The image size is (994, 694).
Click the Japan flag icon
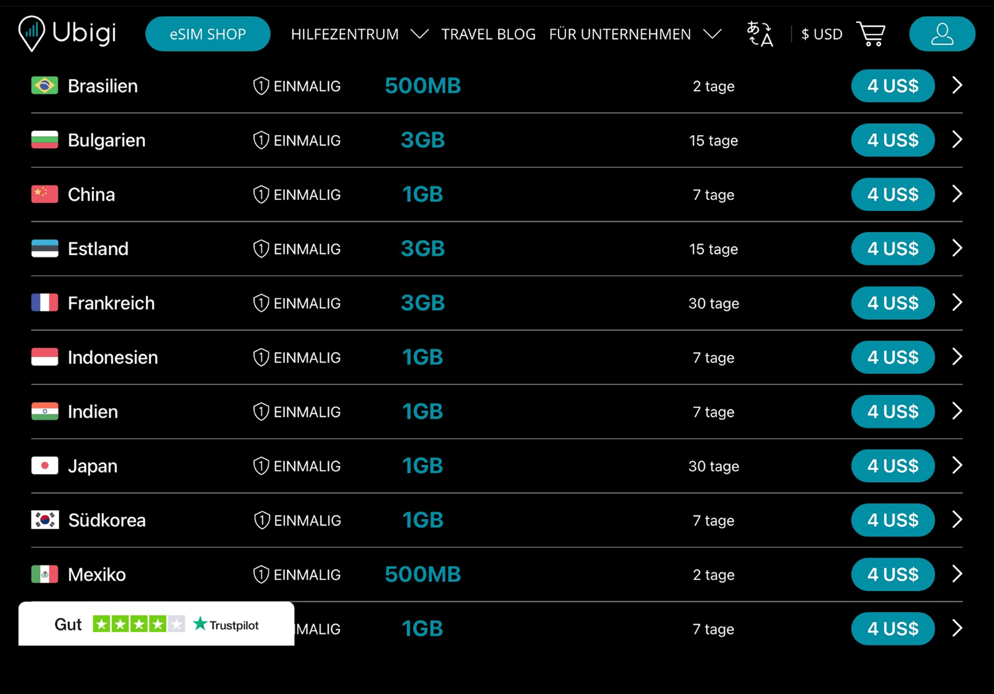(x=45, y=466)
